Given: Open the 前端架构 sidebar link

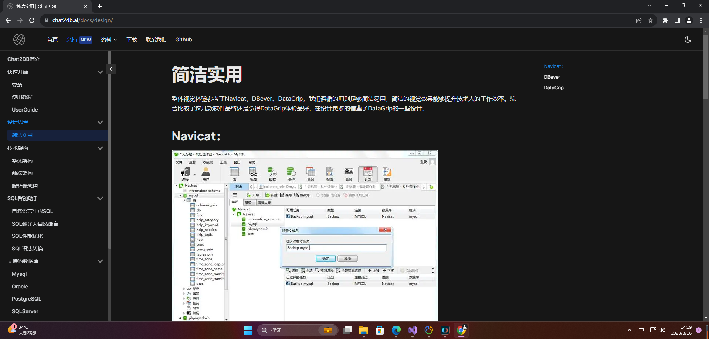Looking at the screenshot, I should click(x=22, y=173).
